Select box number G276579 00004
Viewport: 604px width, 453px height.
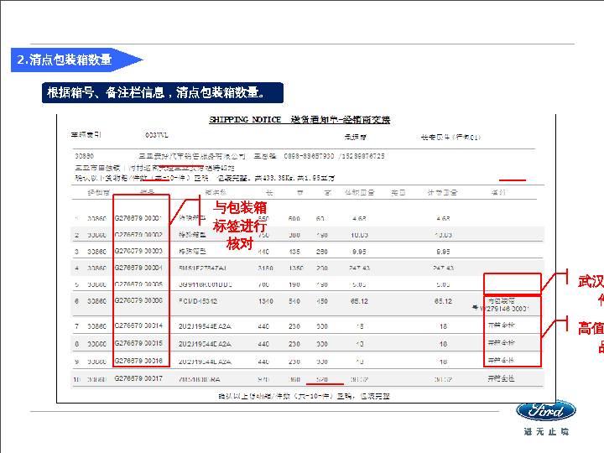pos(138,268)
